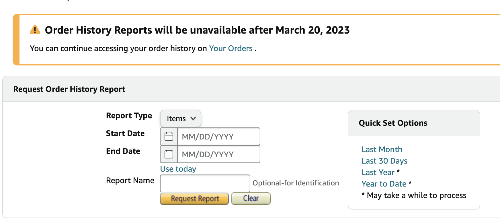
Task: Click inside the End Date field
Action: click(218, 154)
